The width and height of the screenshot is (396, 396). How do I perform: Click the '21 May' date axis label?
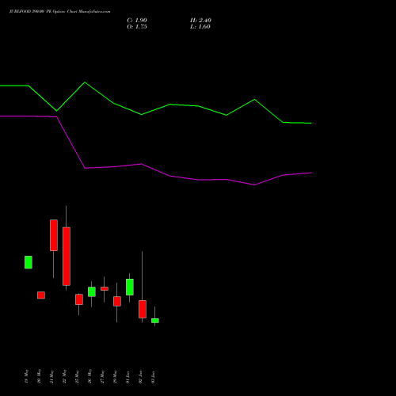click(51, 376)
